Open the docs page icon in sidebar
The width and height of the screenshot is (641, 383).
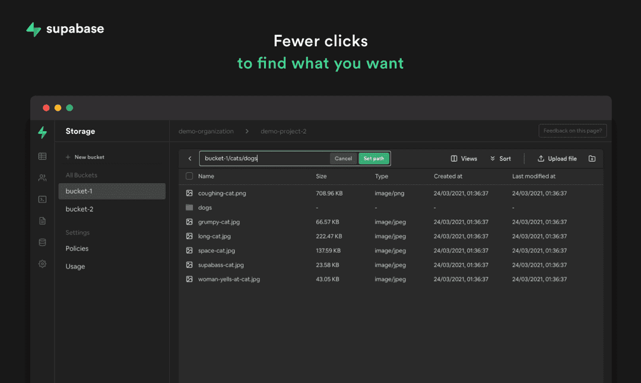tap(42, 221)
